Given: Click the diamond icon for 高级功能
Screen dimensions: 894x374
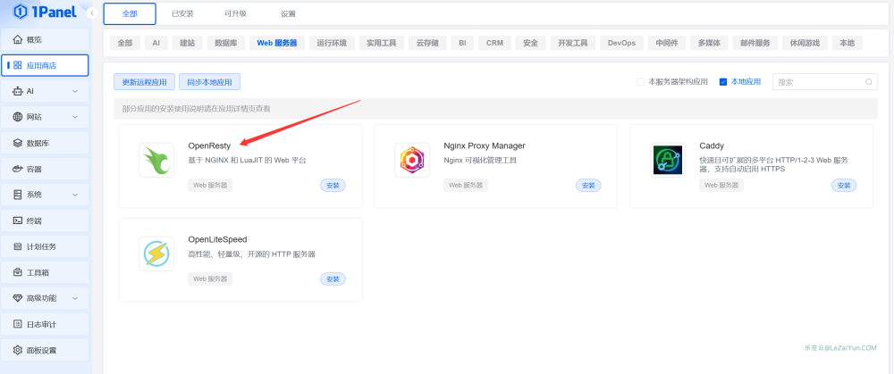Looking at the screenshot, I should 17,298.
